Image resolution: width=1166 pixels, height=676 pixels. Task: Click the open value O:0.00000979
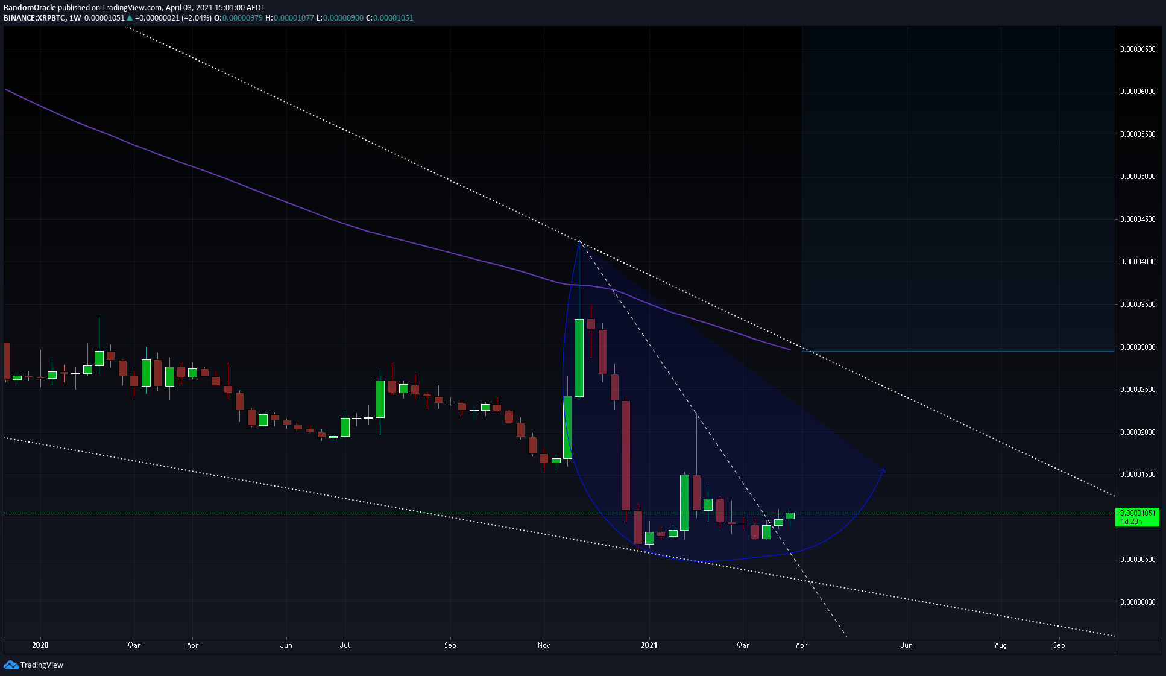pyautogui.click(x=239, y=17)
